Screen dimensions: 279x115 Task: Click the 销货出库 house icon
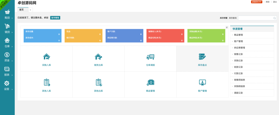click(98, 57)
